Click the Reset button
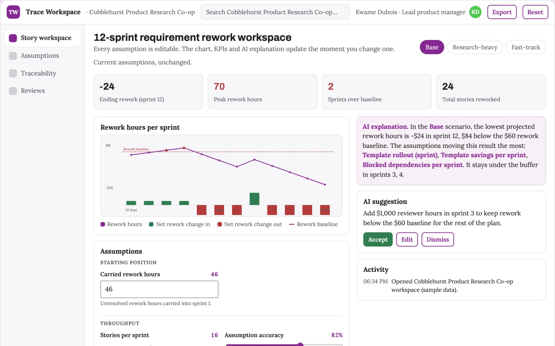This screenshot has width=555, height=346. coord(535,12)
